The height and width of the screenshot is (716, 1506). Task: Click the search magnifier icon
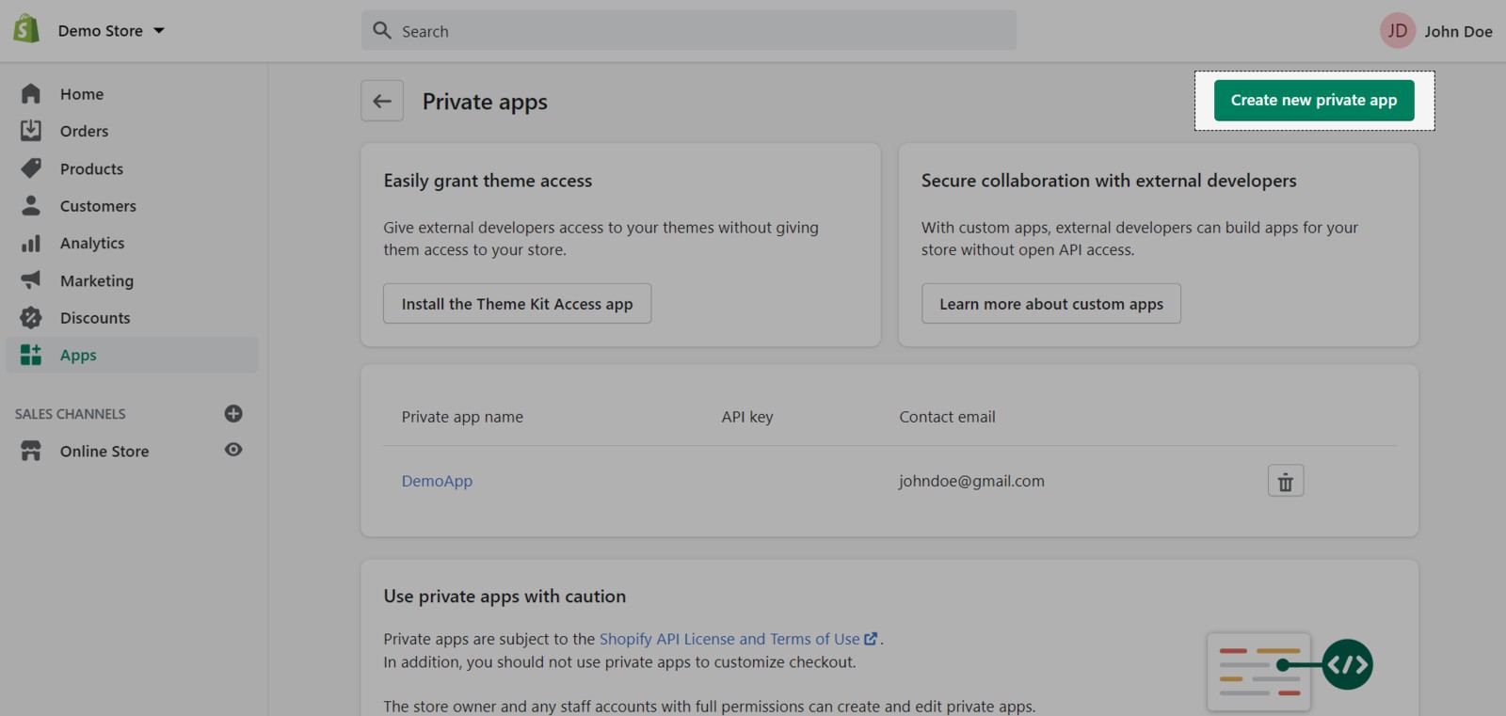(x=382, y=30)
